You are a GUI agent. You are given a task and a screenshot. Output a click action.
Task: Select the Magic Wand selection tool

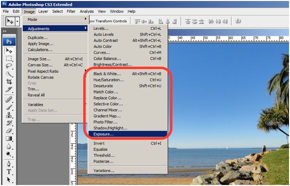point(9,74)
